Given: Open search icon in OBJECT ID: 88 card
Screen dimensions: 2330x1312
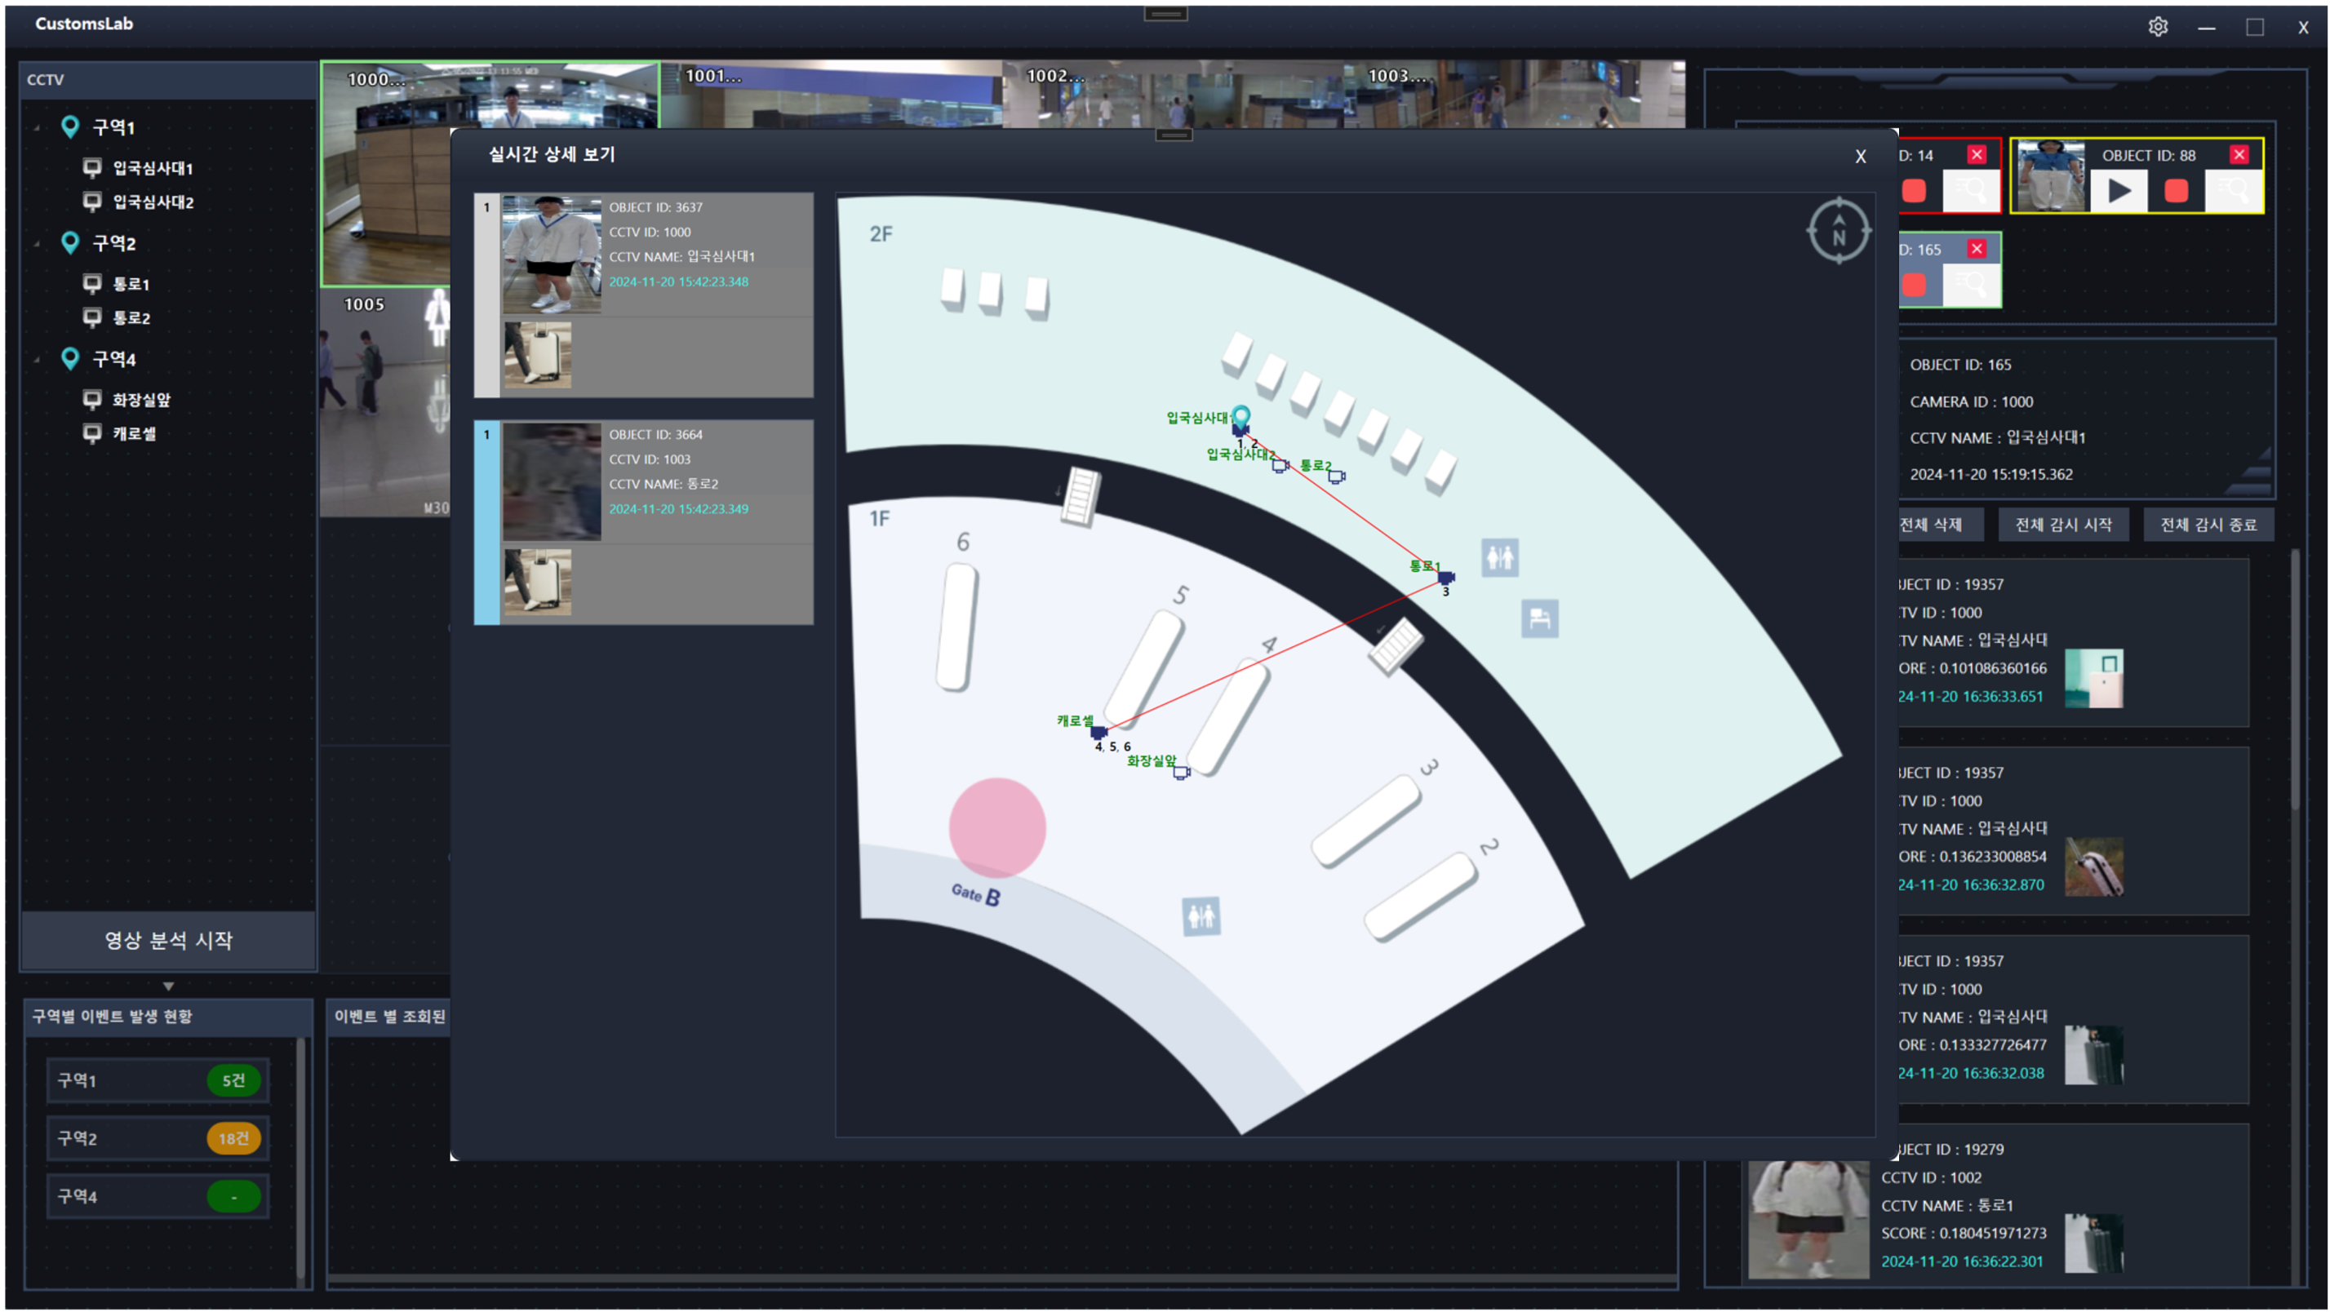Looking at the screenshot, I should [2233, 191].
